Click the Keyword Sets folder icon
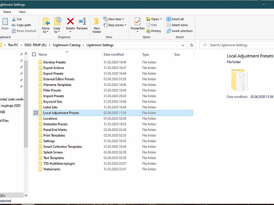 click(x=40, y=101)
